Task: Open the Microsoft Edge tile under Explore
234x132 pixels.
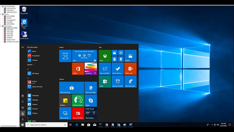Action: pos(91,88)
